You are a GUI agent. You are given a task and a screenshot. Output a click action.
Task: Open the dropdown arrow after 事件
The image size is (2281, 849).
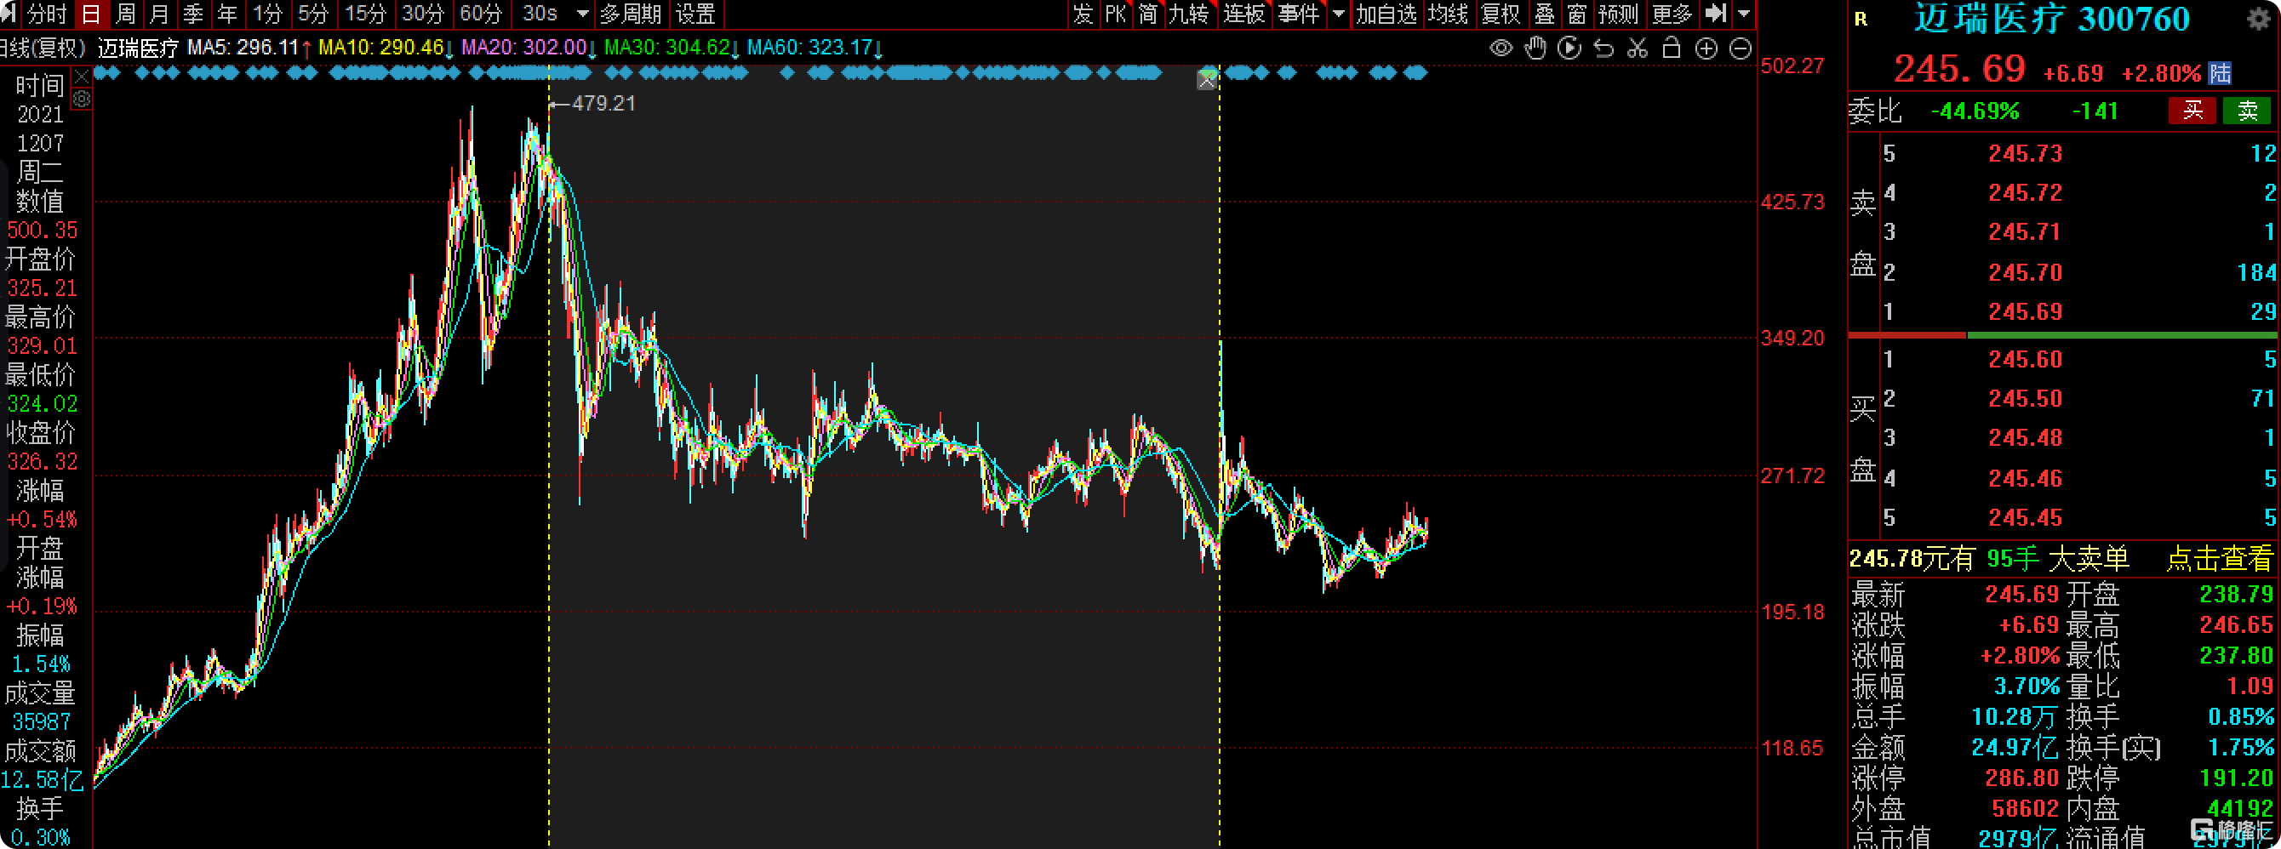[1338, 14]
